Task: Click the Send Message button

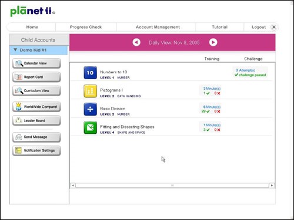Action: click(36, 137)
